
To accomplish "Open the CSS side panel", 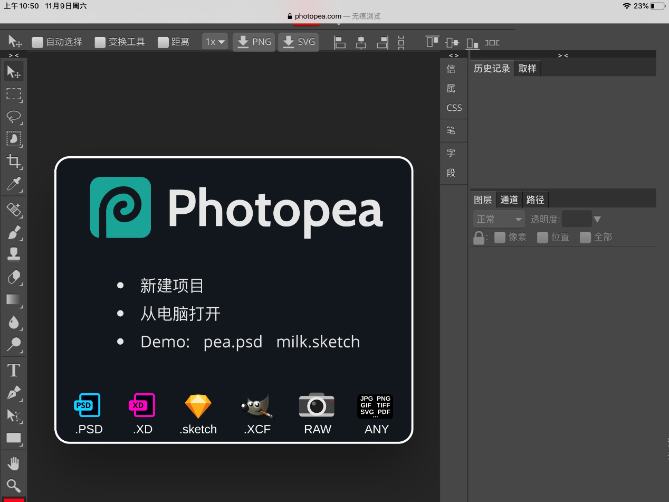I will click(454, 108).
